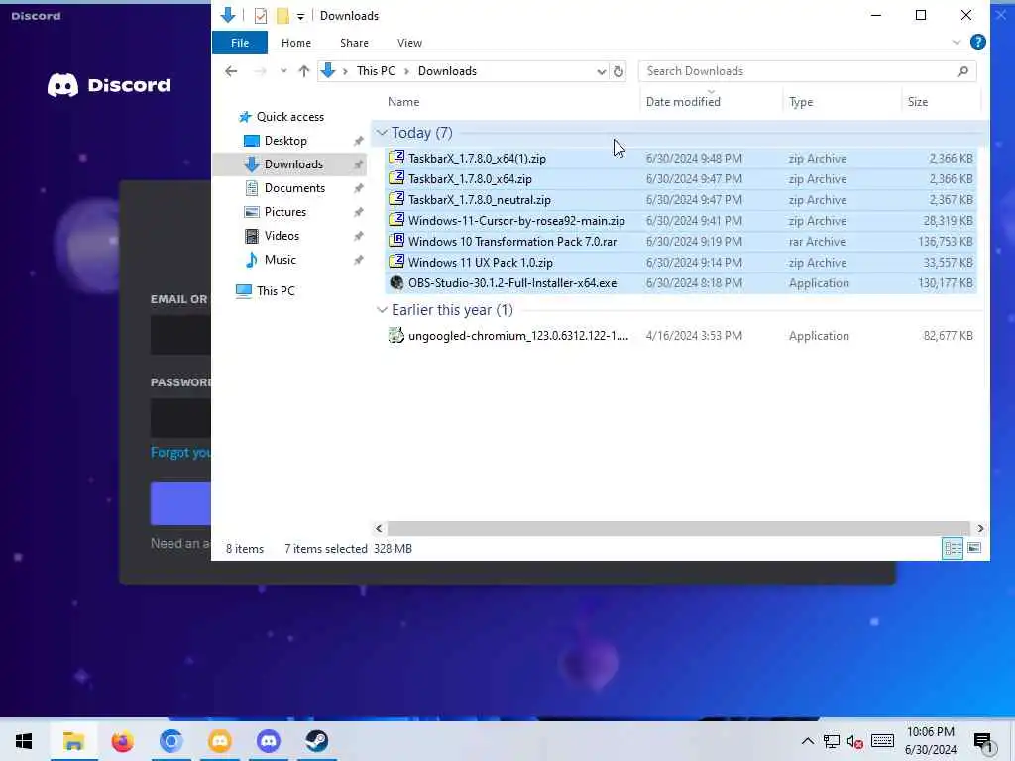The height and width of the screenshot is (761, 1015).
Task: Open recent locations dropdown arrow
Action: pyautogui.click(x=282, y=71)
